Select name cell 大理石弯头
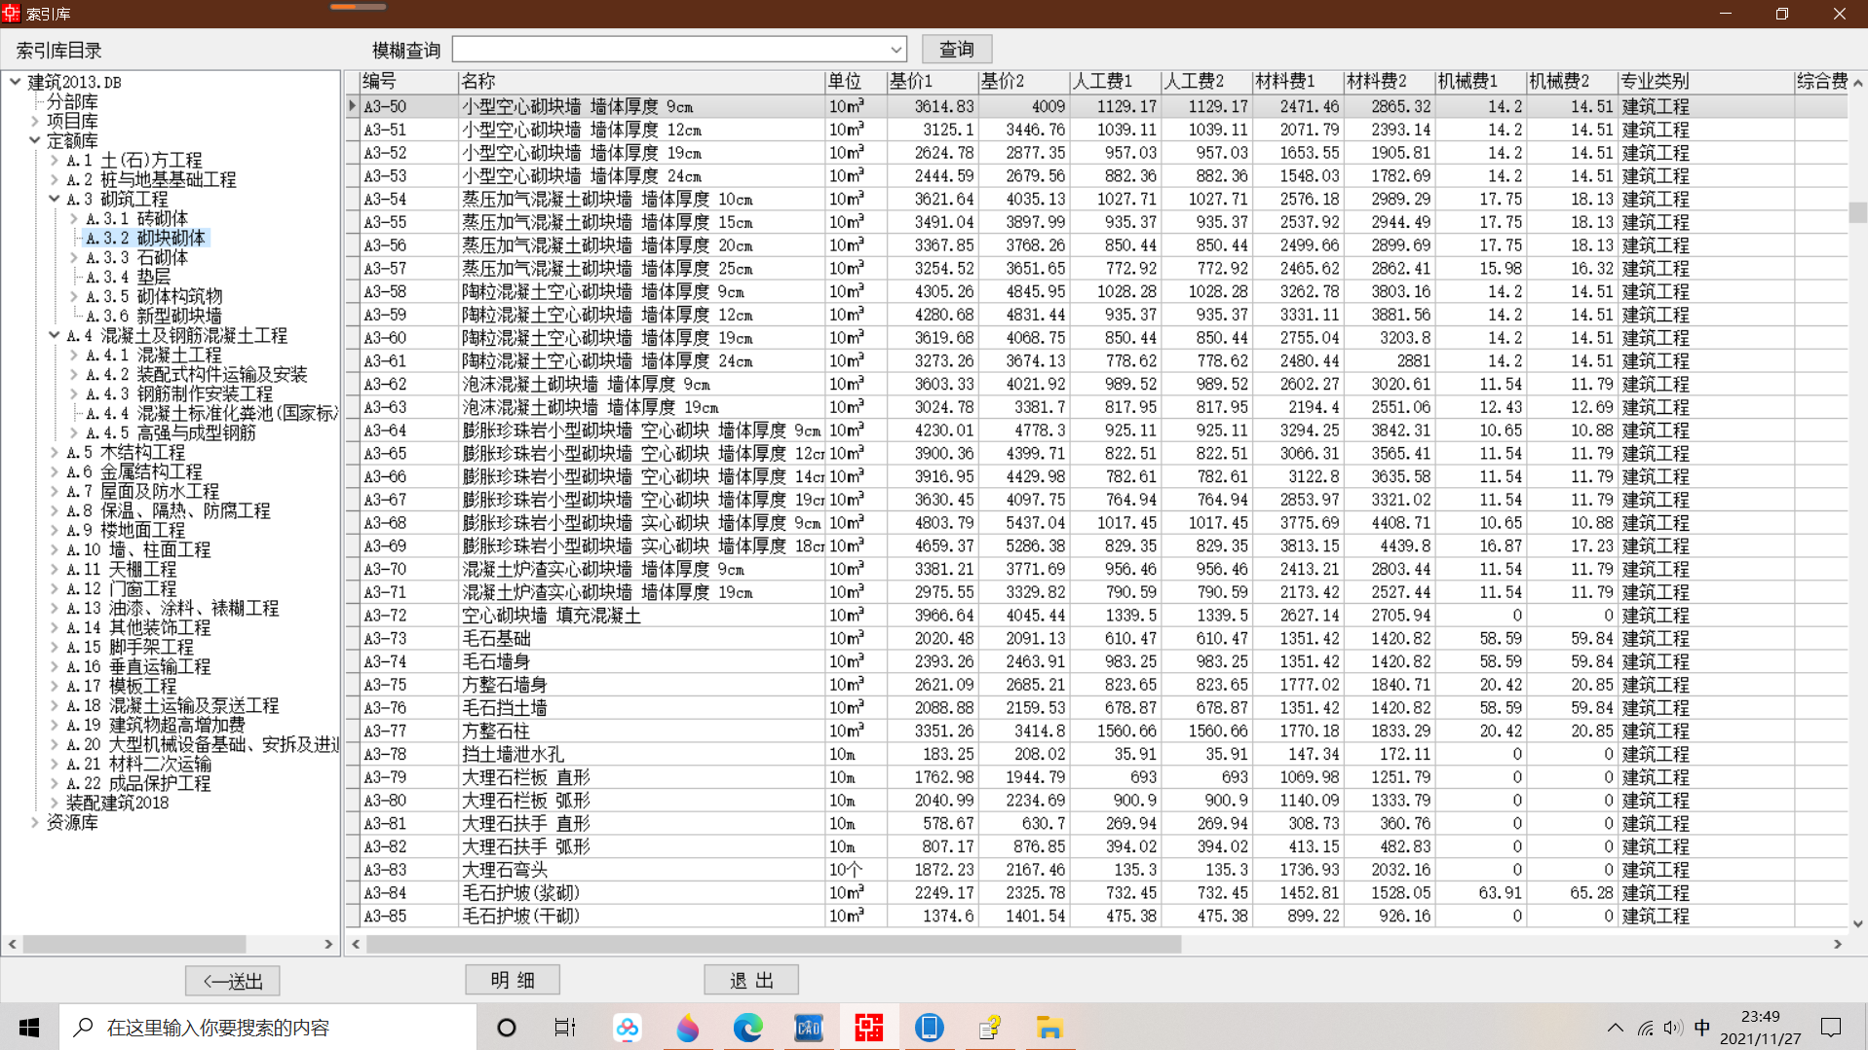The width and height of the screenshot is (1868, 1050). 641,870
